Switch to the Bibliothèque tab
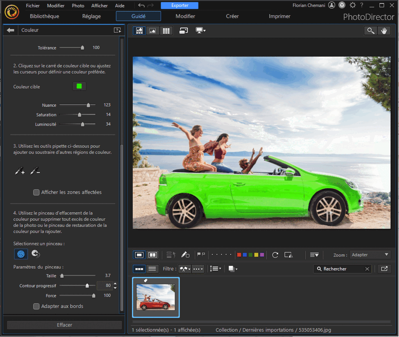 [44, 16]
